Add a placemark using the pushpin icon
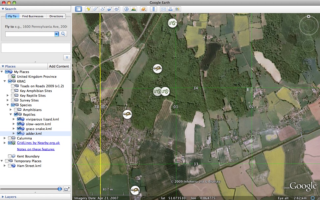 pyautogui.click(x=88, y=9)
